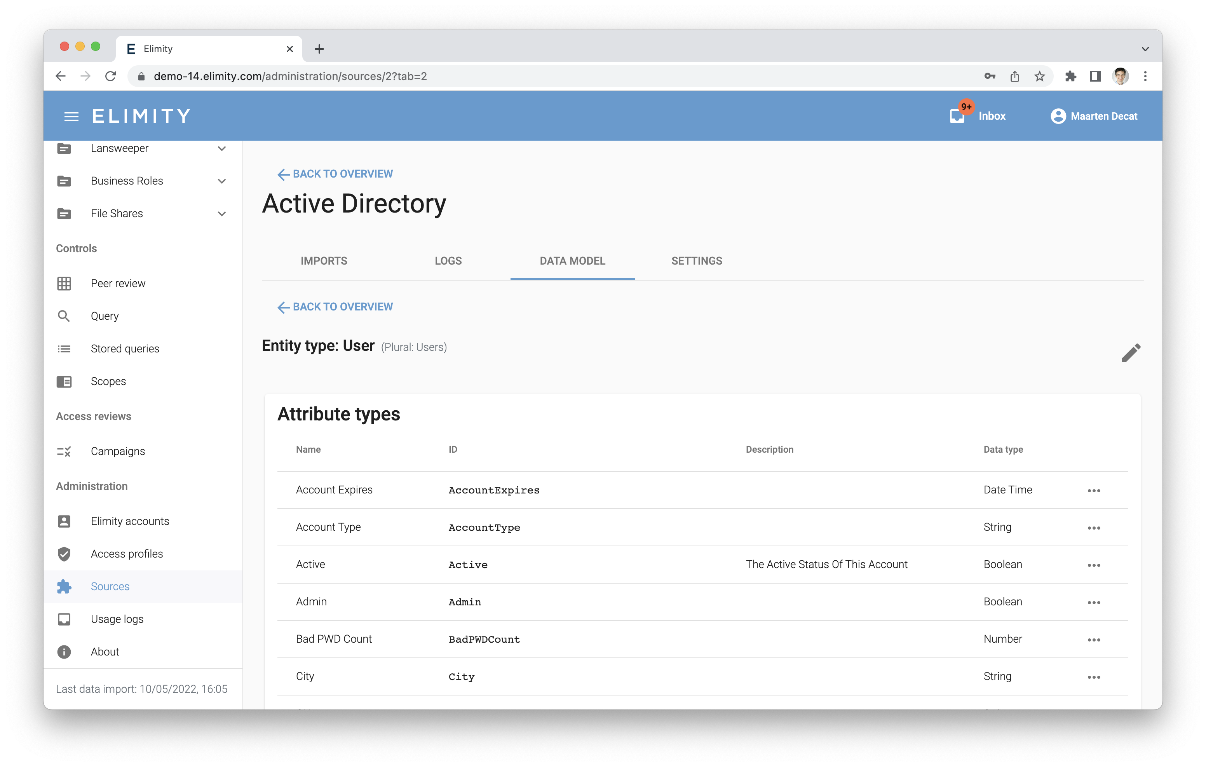
Task: Click the Maarten Decat account avatar icon
Action: [1058, 116]
